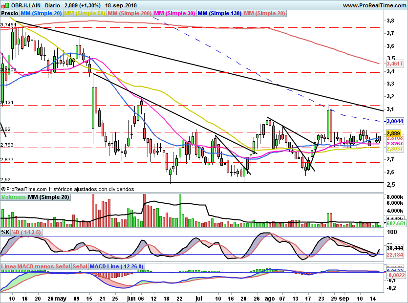Image resolution: width=408 pixels, height=303 pixels.
Task: Click the Volumen panel label
Action: pyautogui.click(x=13, y=197)
